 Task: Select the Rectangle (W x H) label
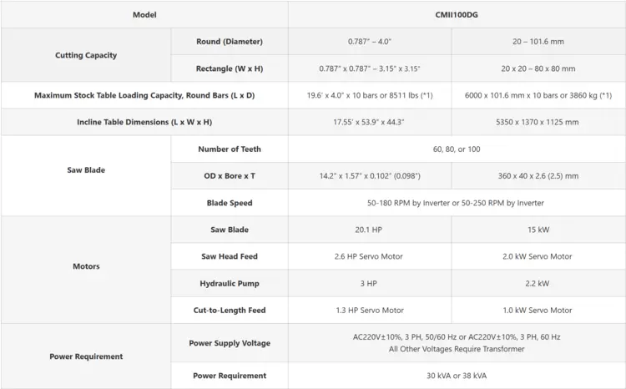pyautogui.click(x=230, y=68)
